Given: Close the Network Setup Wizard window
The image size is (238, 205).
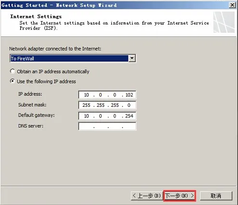Looking at the screenshot, I should (x=232, y=5).
